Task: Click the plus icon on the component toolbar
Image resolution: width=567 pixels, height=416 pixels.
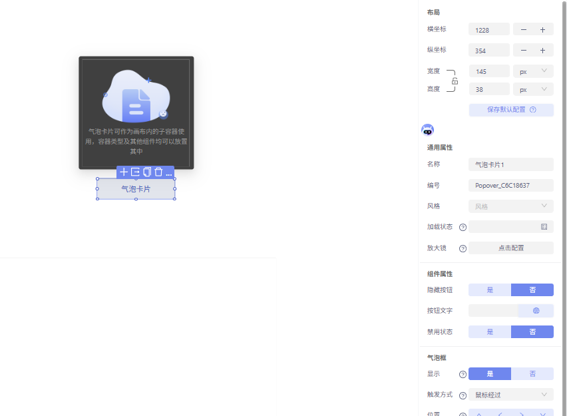Action: tap(124, 172)
